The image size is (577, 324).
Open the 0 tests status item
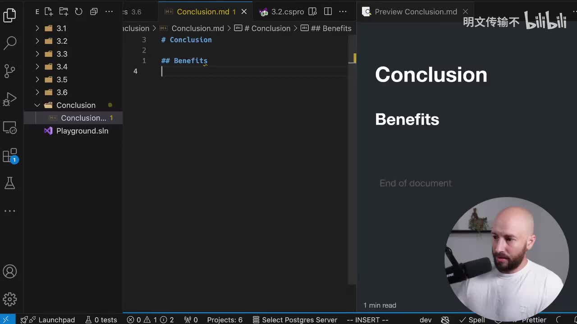tap(101, 319)
